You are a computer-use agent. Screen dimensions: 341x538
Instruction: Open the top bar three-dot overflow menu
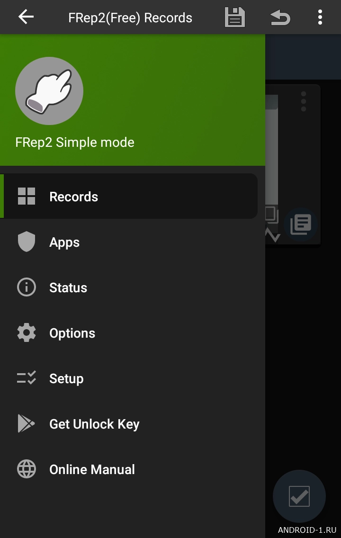pyautogui.click(x=320, y=18)
